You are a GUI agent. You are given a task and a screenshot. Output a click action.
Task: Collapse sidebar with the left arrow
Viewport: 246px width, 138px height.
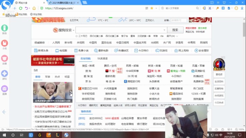4,112
